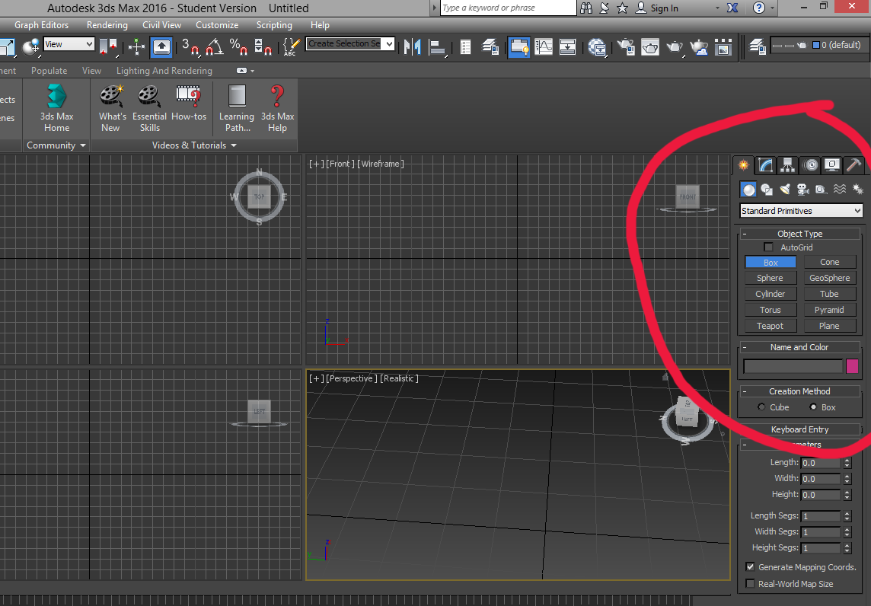Open Rendered Frame Window teapot icon
This screenshot has height=606, width=871.
pyautogui.click(x=650, y=47)
